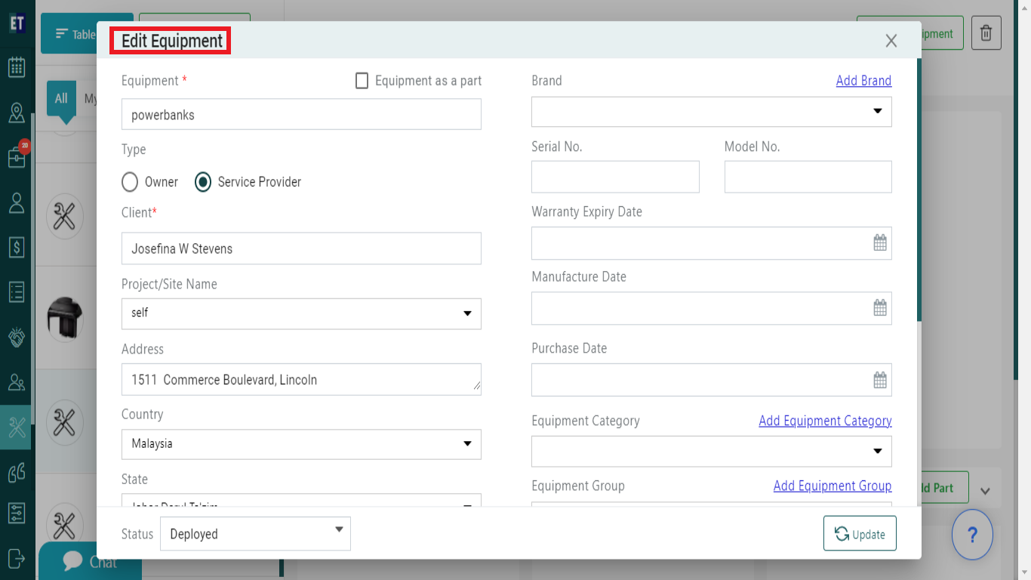Screen dimensions: 1031x580
Task: Click the Manufacture Date input field
Action: pyautogui.click(x=711, y=308)
